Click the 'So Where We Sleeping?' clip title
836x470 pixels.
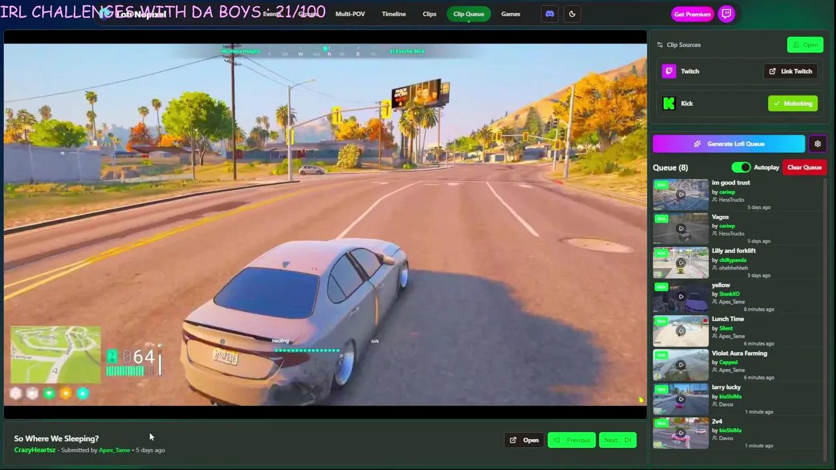click(56, 439)
